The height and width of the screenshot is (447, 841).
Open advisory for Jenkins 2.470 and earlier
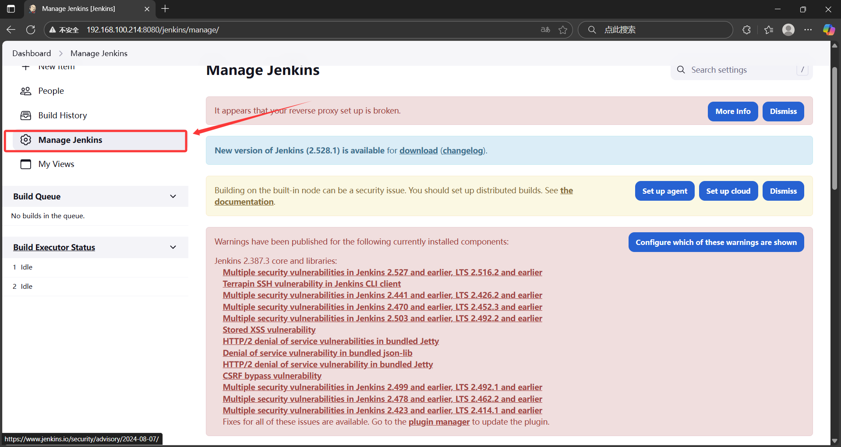pos(382,307)
